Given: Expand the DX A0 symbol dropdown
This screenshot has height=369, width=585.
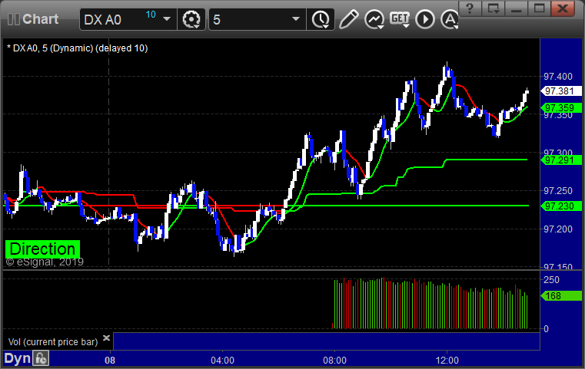Looking at the screenshot, I should pyautogui.click(x=167, y=19).
